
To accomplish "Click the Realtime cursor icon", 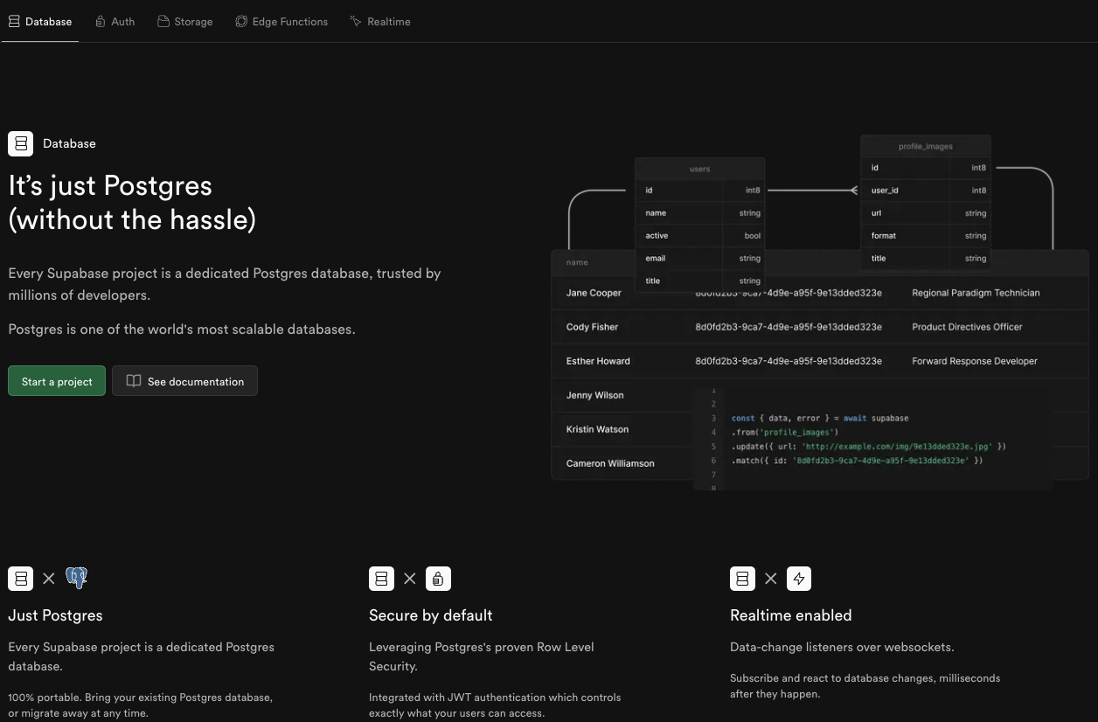I will click(x=356, y=21).
